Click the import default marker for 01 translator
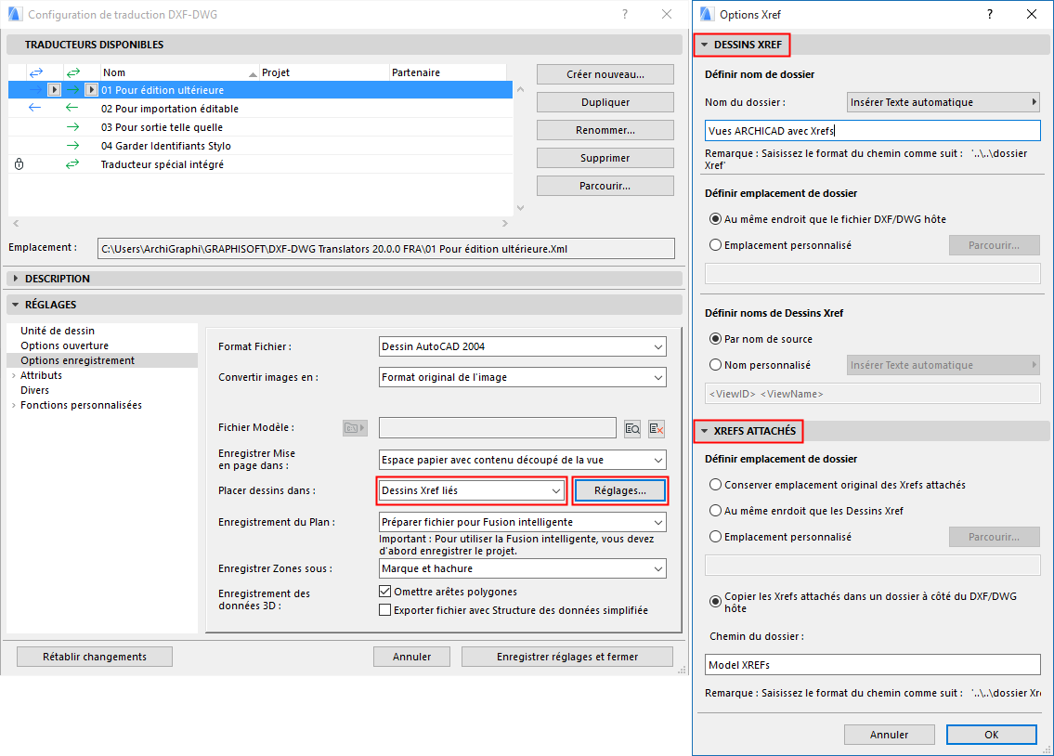Image resolution: width=1054 pixels, height=756 pixels. tap(55, 89)
